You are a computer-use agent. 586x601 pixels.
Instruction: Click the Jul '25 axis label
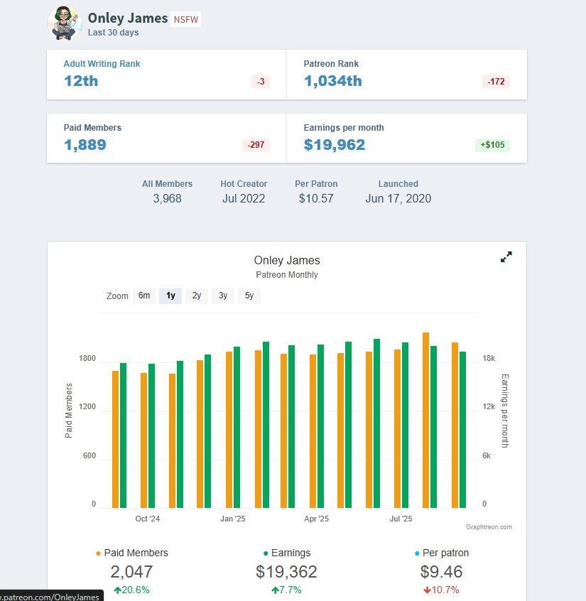click(401, 519)
